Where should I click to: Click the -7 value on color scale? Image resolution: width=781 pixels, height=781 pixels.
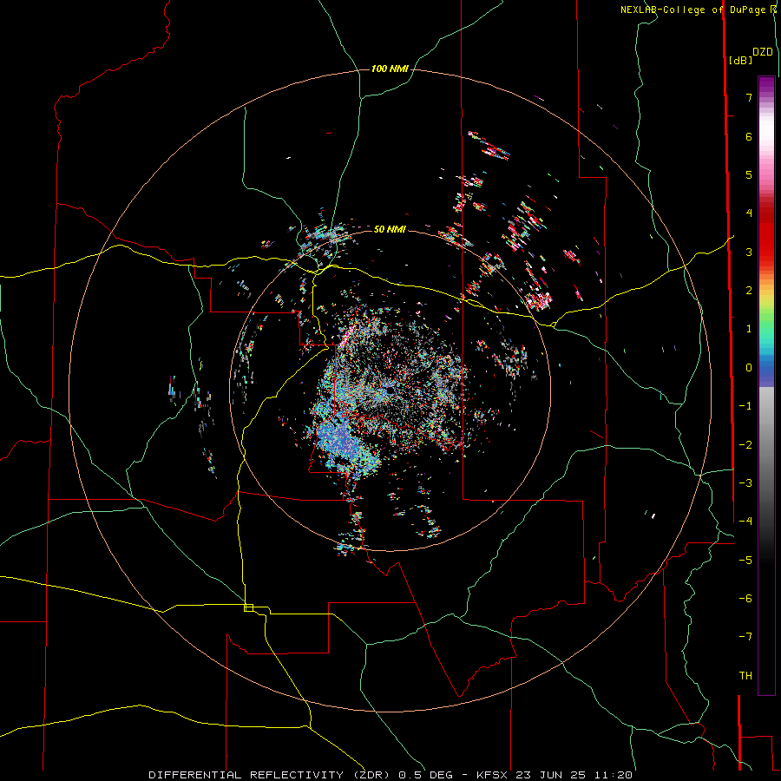tap(745, 637)
